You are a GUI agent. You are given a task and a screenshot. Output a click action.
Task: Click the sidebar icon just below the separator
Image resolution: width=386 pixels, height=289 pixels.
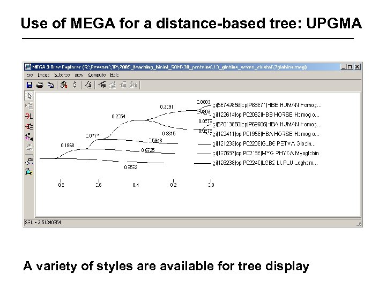click(29, 161)
